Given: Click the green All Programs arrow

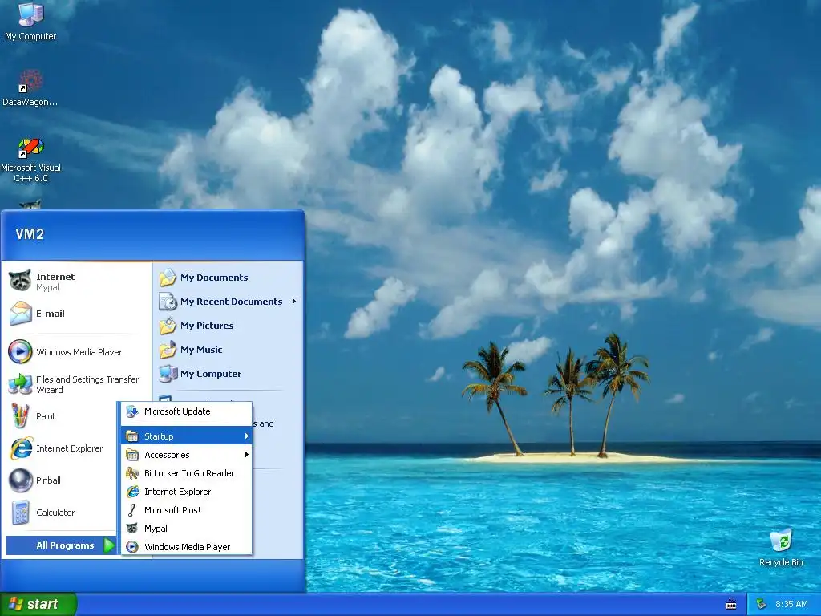Looking at the screenshot, I should tap(109, 545).
